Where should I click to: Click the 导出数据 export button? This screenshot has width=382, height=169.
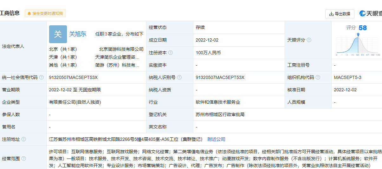340,14
